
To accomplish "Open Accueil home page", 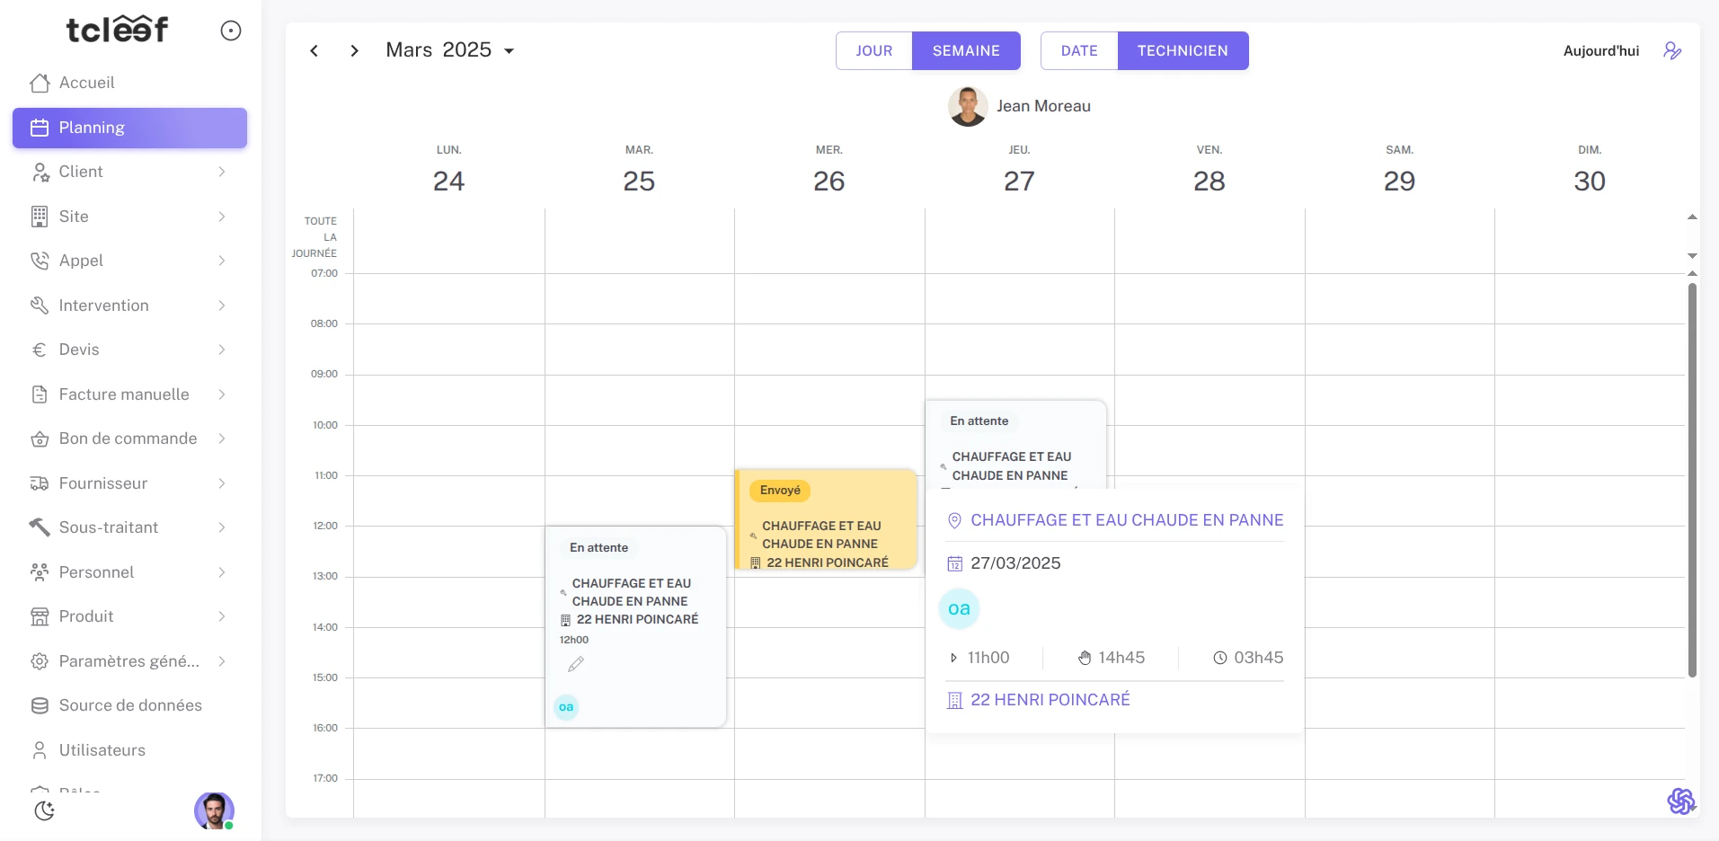I will pyautogui.click(x=86, y=83).
